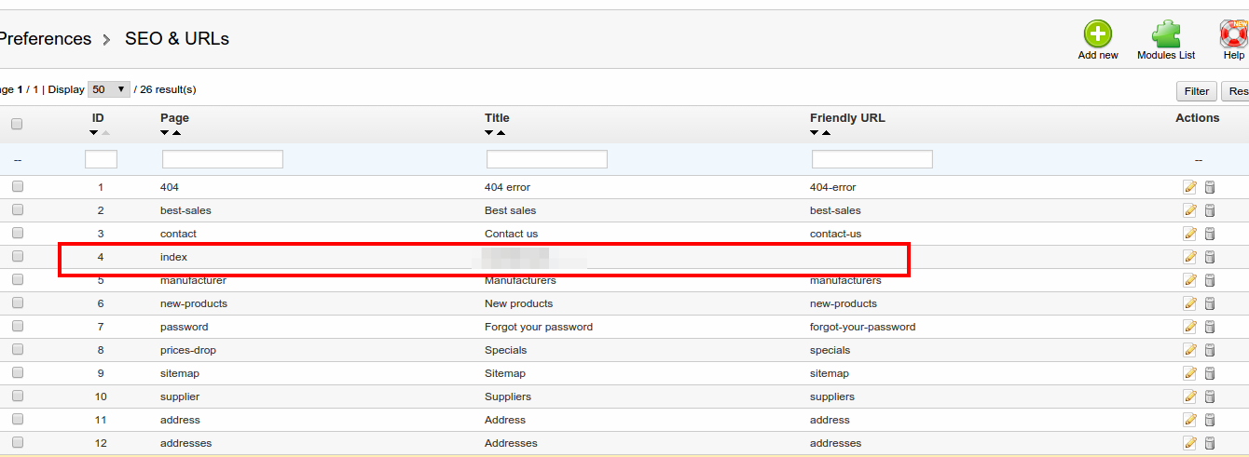Check the box for new-products row

[17, 302]
